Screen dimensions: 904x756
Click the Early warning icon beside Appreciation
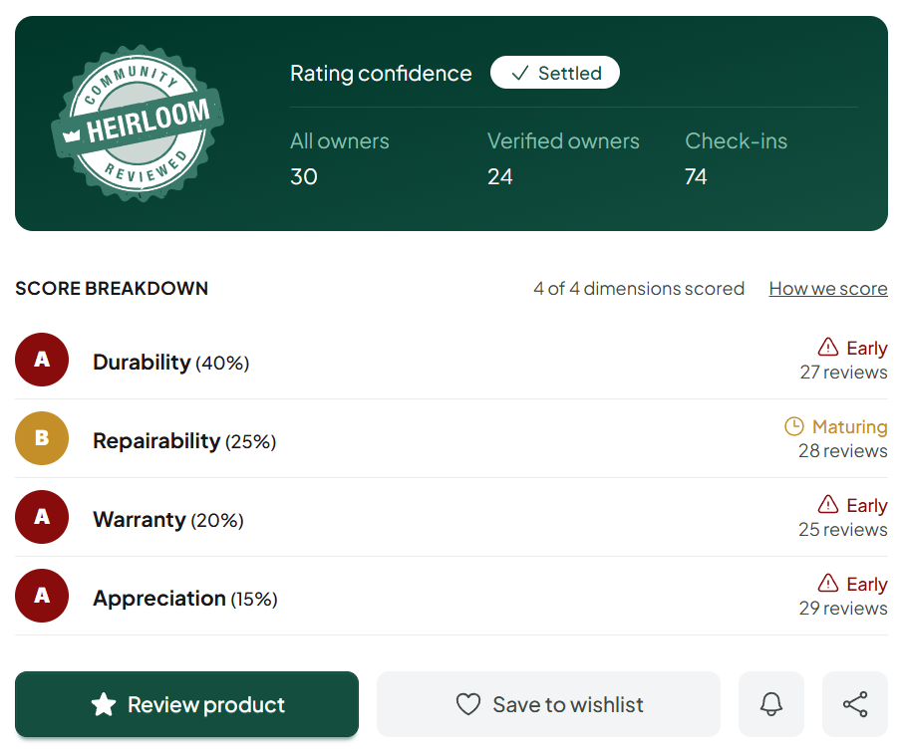point(828,583)
